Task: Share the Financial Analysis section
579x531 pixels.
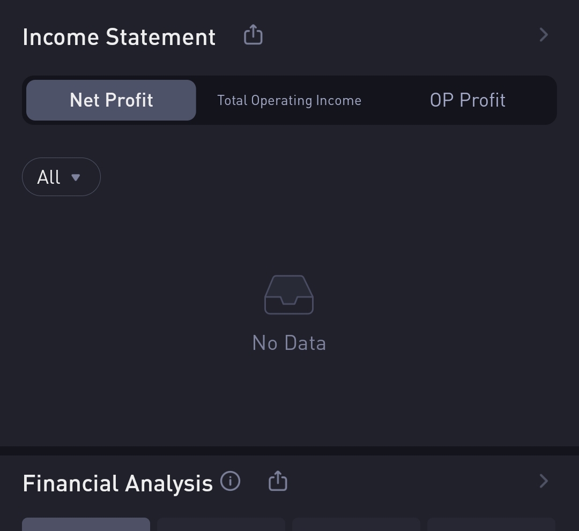Action: 278,481
